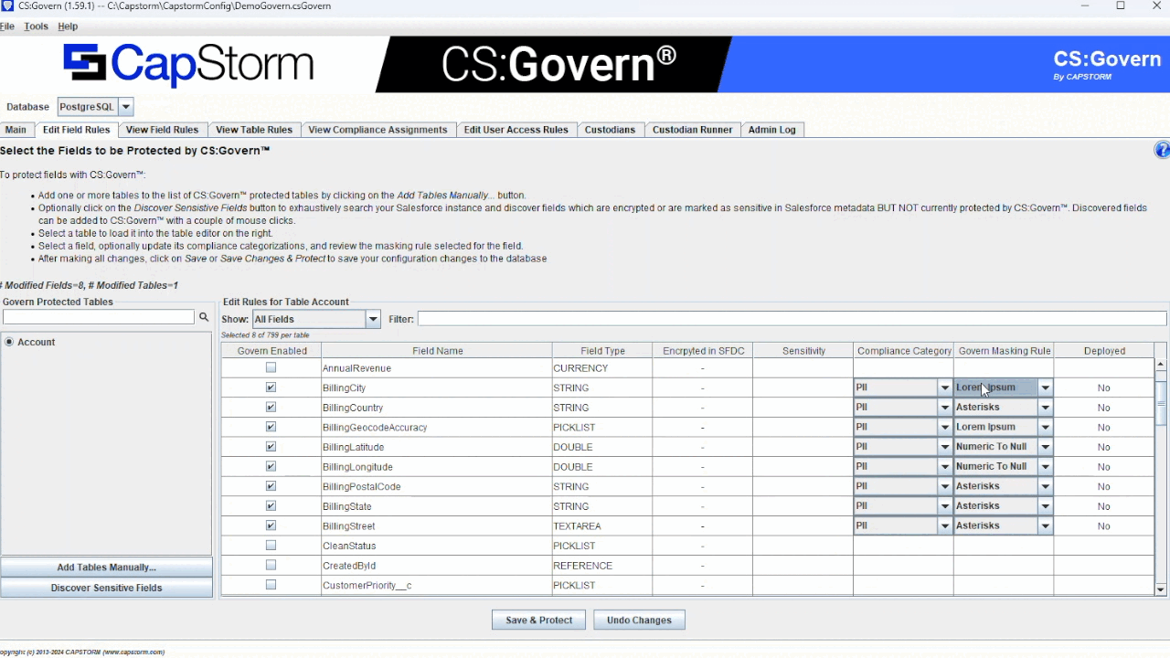Uncheck Govern Enabled for BillingState
Image resolution: width=1170 pixels, height=658 pixels.
(x=271, y=505)
